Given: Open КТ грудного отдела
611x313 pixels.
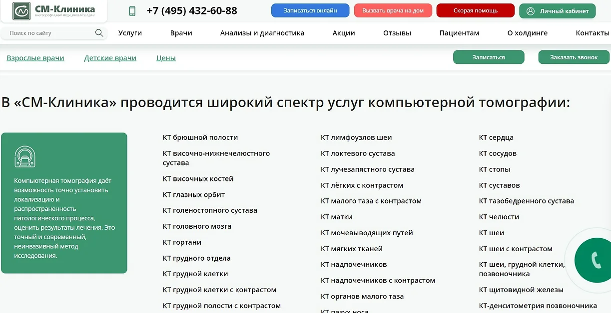Looking at the screenshot, I should coord(197,258).
